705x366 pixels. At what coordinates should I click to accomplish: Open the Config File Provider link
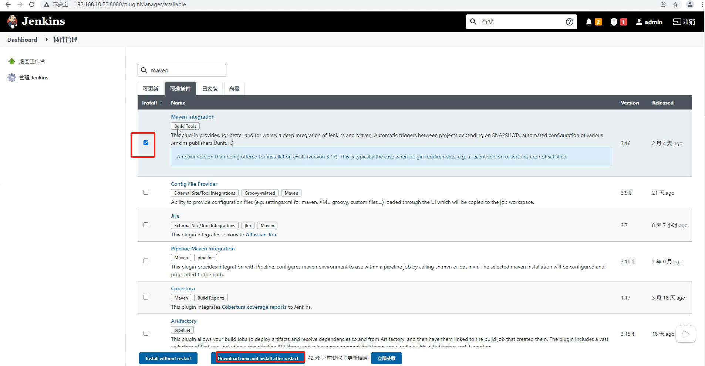[194, 184]
